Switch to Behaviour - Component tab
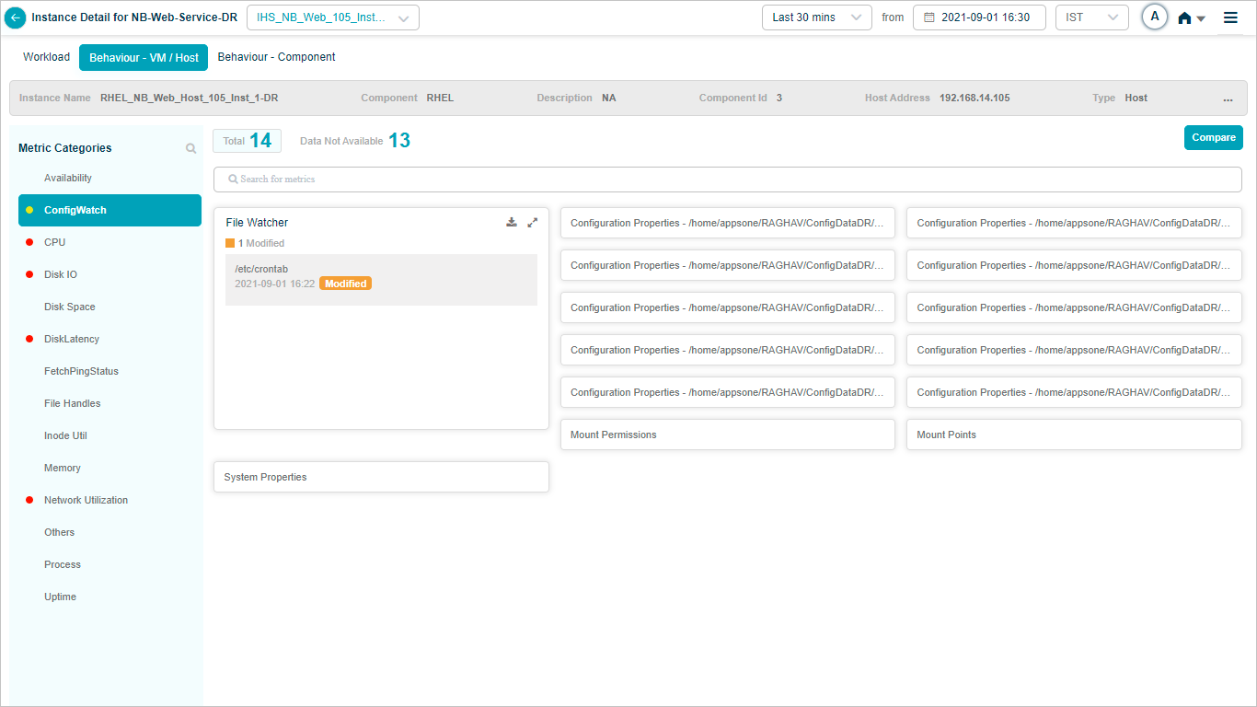This screenshot has width=1257, height=707. [x=276, y=57]
